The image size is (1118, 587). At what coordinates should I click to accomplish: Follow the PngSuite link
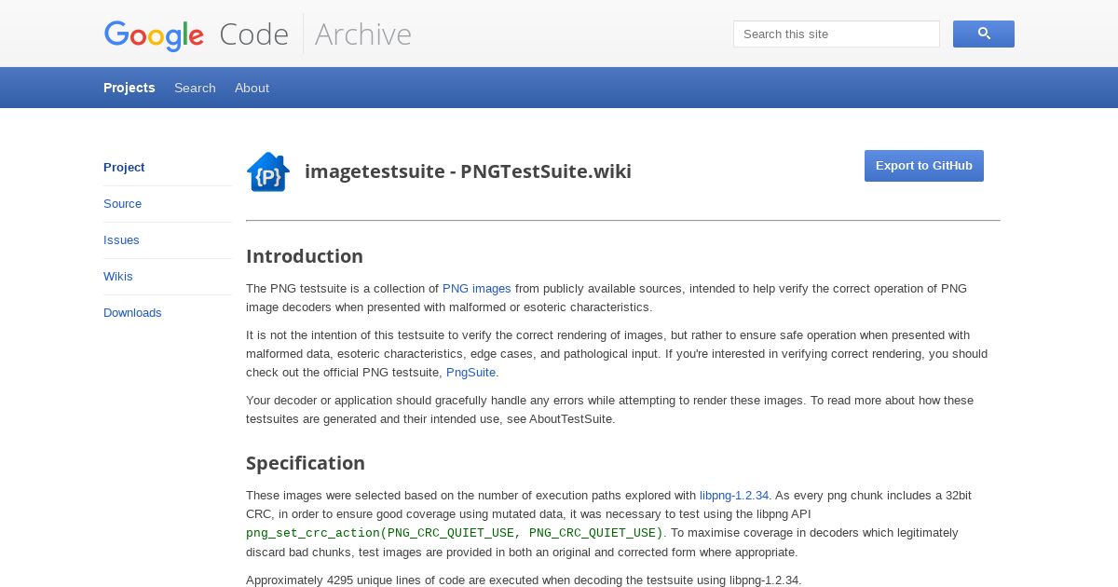point(470,373)
